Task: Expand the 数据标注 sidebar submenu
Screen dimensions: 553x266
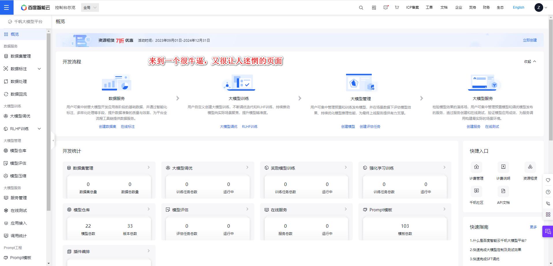Action: (39, 69)
